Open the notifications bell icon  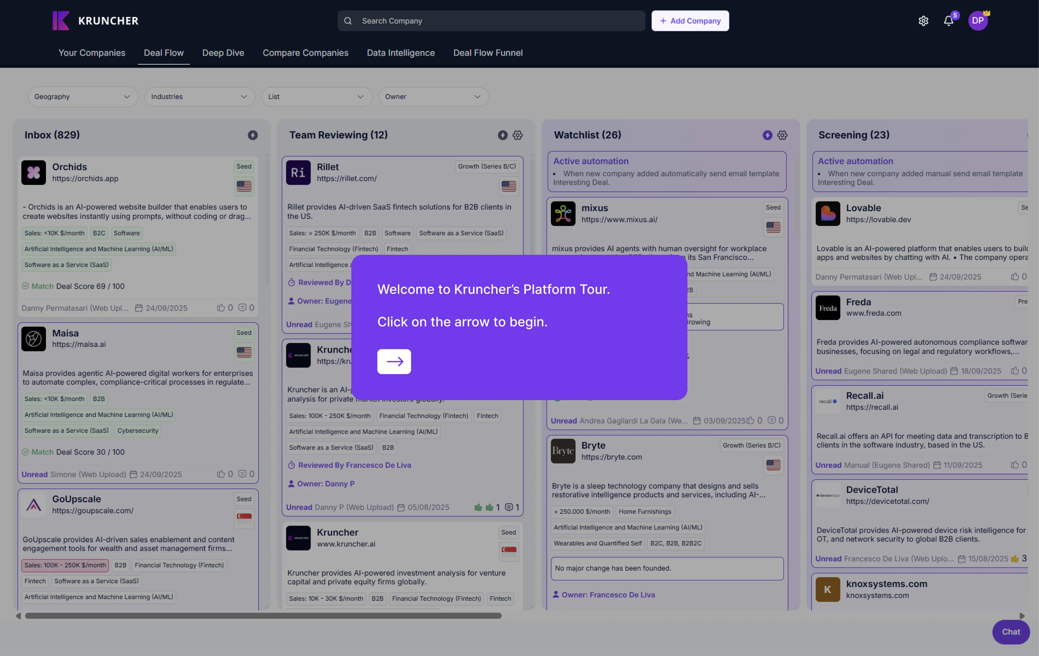[x=948, y=21]
